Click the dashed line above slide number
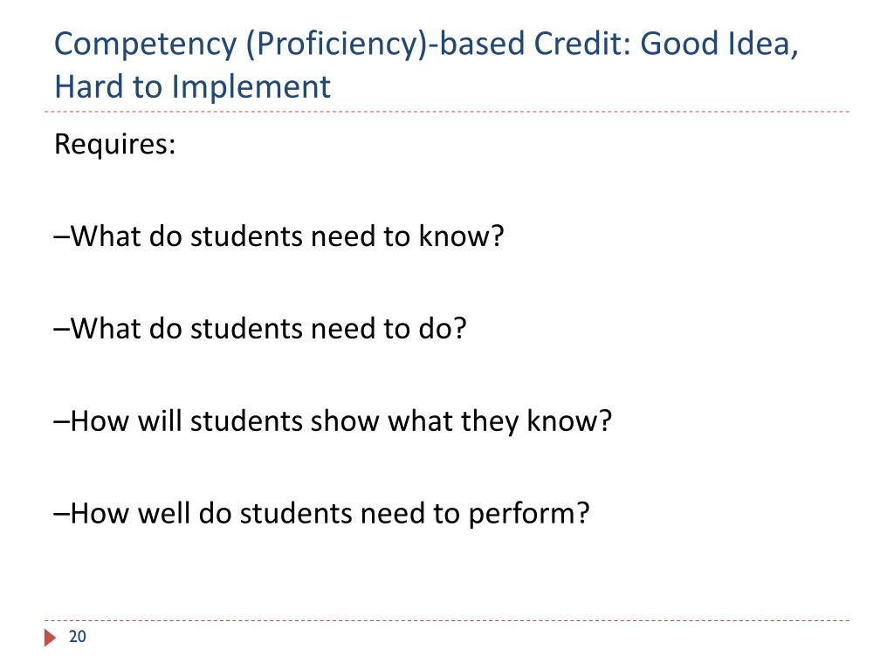The image size is (894, 670). point(447,620)
